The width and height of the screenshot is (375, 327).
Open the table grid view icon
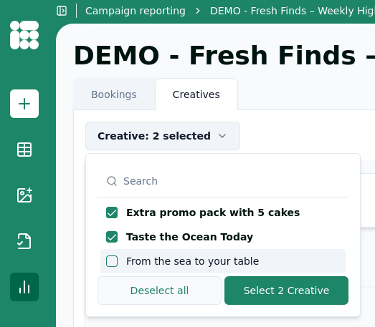pyautogui.click(x=24, y=150)
